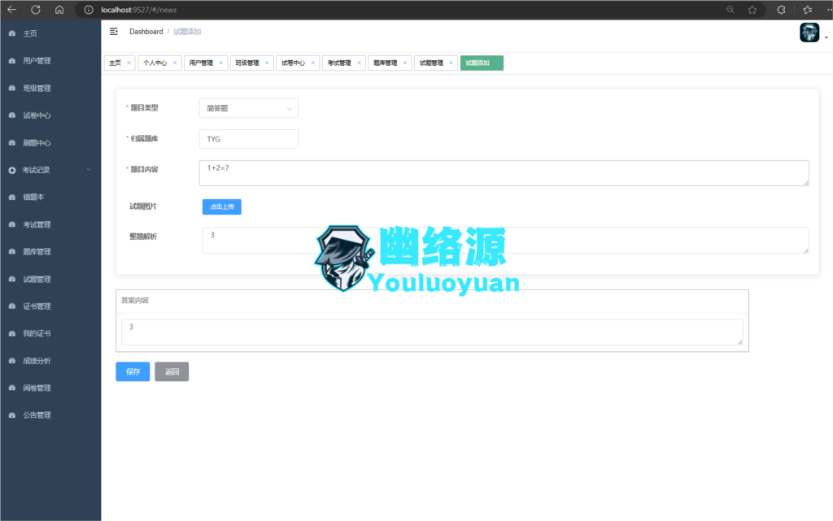Screen dimensions: 833x521
Task: Open browser extensions icon
Action: point(781,10)
